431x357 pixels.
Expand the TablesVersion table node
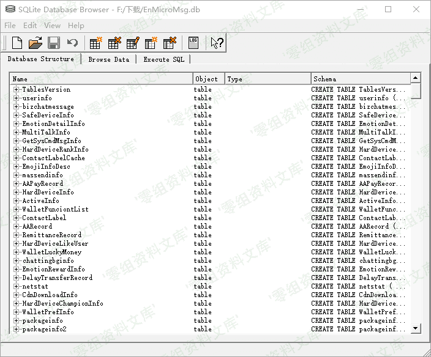[17, 89]
